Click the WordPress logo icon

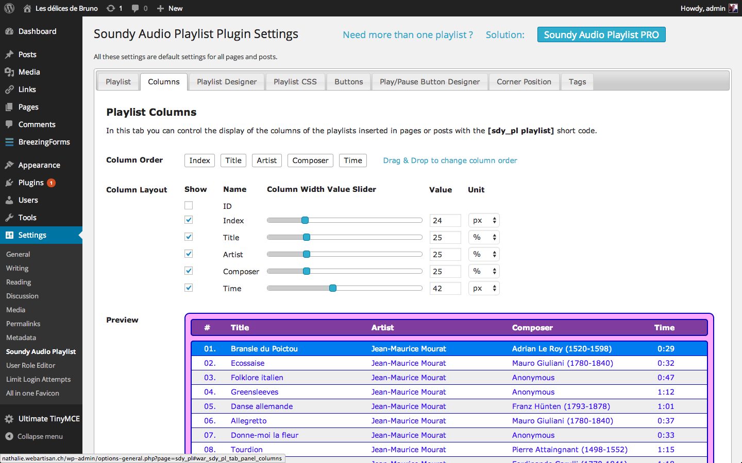9,8
